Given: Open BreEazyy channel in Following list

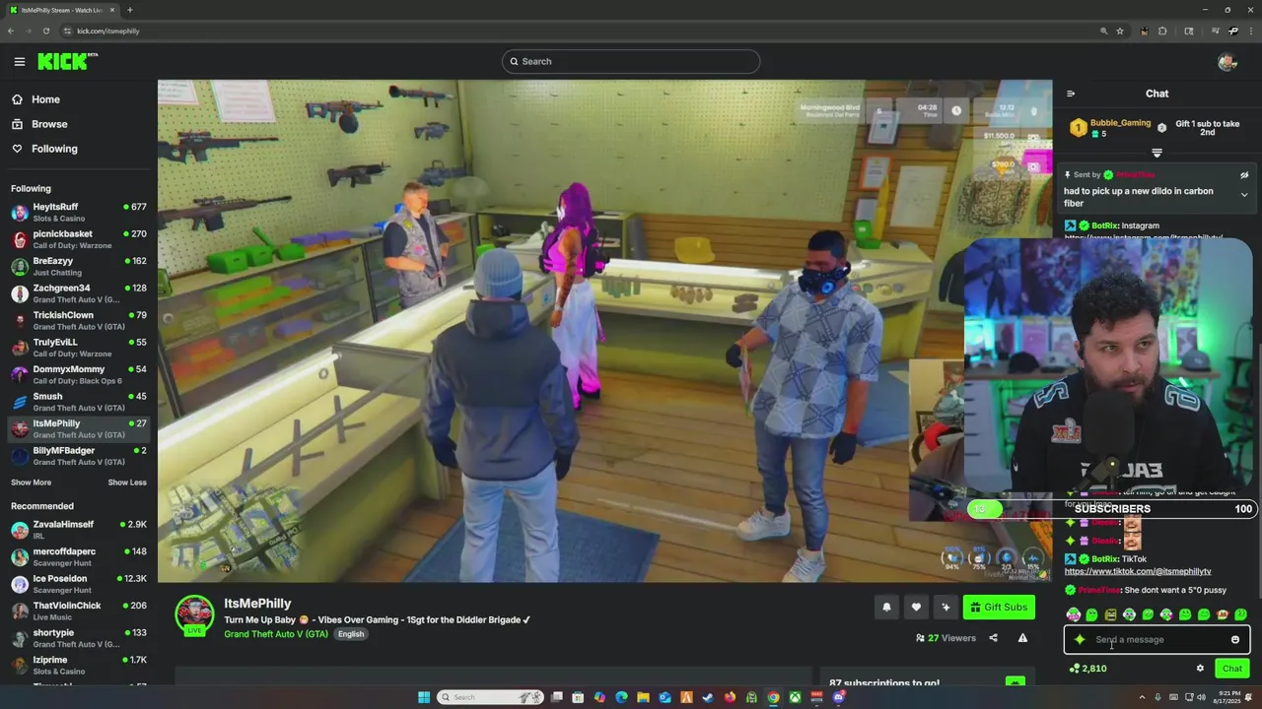Looking at the screenshot, I should pos(79,266).
